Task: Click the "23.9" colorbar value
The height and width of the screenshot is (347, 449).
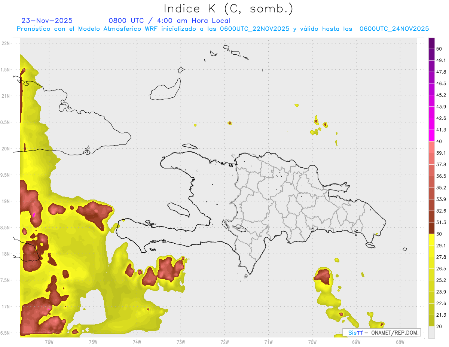Action: click(441, 292)
